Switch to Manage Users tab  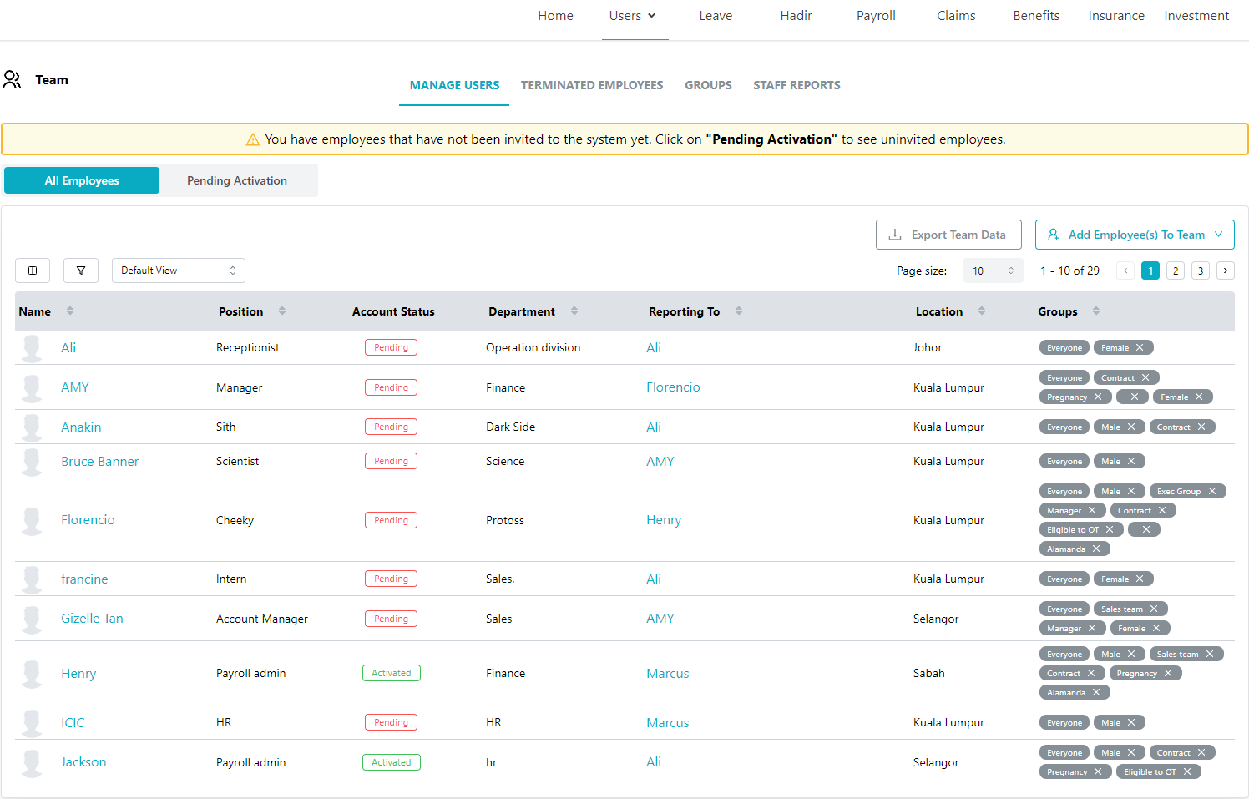(x=454, y=85)
